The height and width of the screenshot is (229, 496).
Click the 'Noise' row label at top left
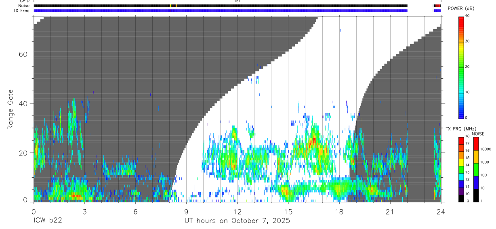point(25,6)
